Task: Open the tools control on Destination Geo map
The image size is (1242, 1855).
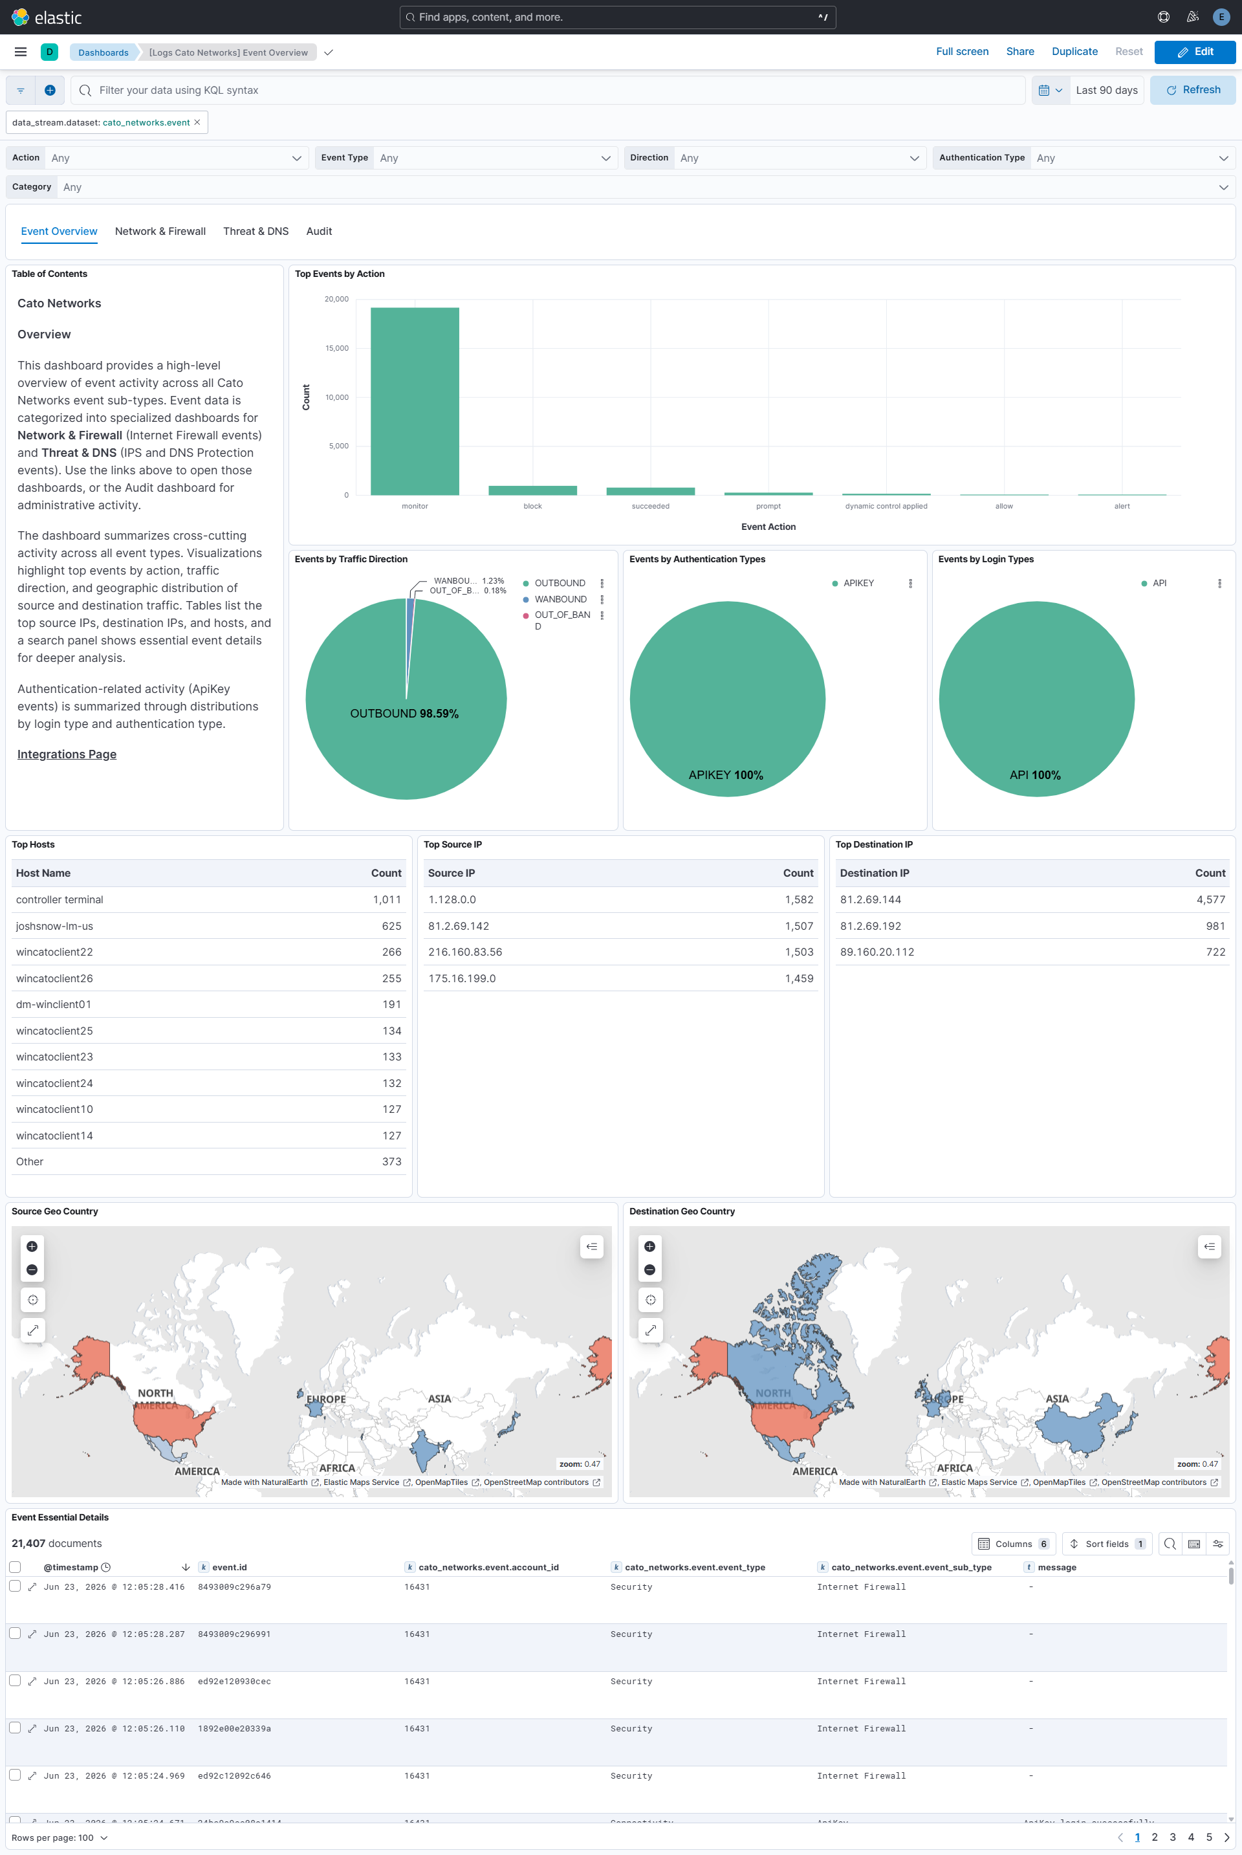Action: pyautogui.click(x=650, y=1331)
